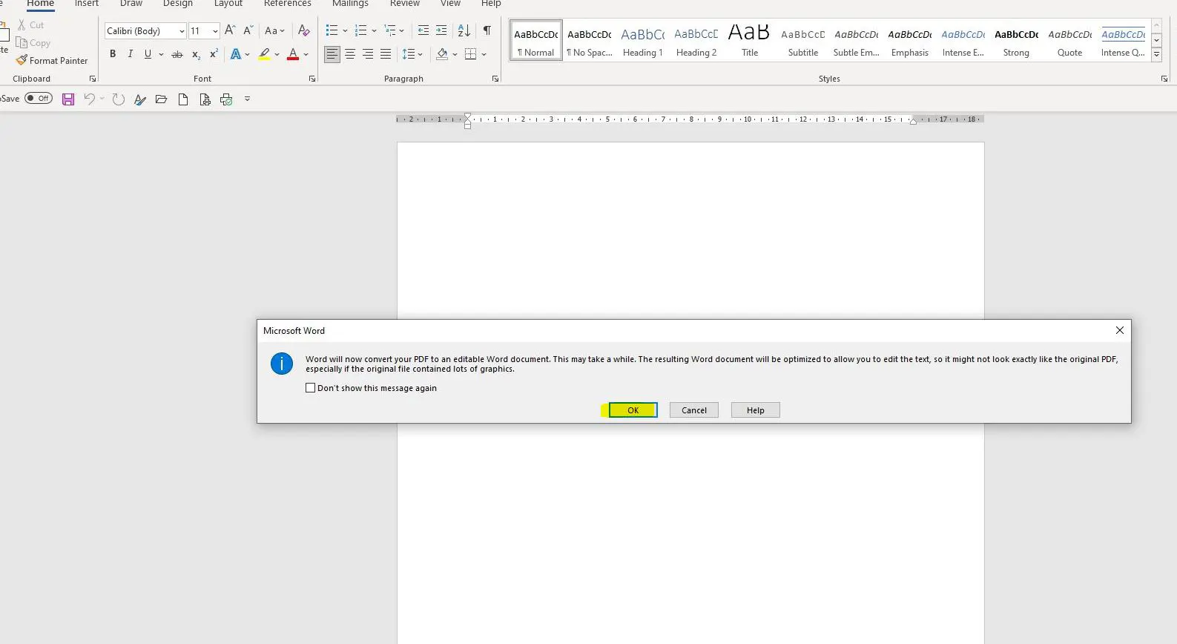The width and height of the screenshot is (1177, 644).
Task: Save document with purple disk icon
Action: tap(68, 99)
